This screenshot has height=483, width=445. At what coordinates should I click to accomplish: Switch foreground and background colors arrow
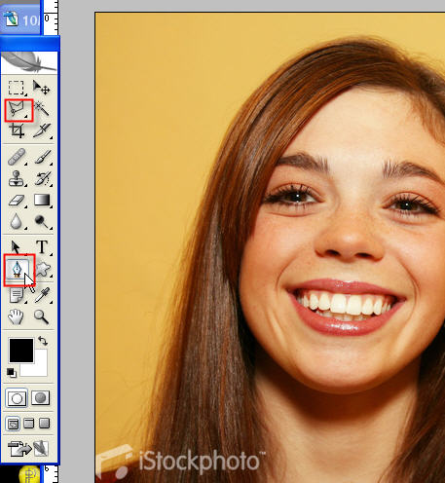pyautogui.click(x=43, y=341)
